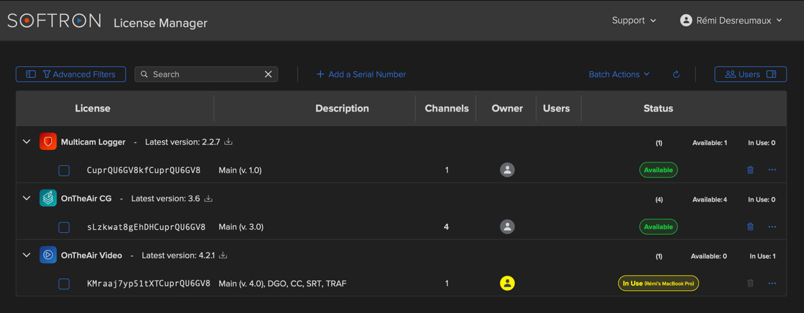Collapse the OnTheAir Video group
Viewport: 804px width, 313px height.
click(x=27, y=255)
